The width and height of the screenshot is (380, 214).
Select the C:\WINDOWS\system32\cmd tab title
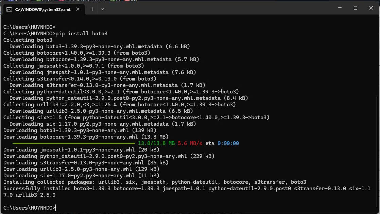tap(43, 9)
